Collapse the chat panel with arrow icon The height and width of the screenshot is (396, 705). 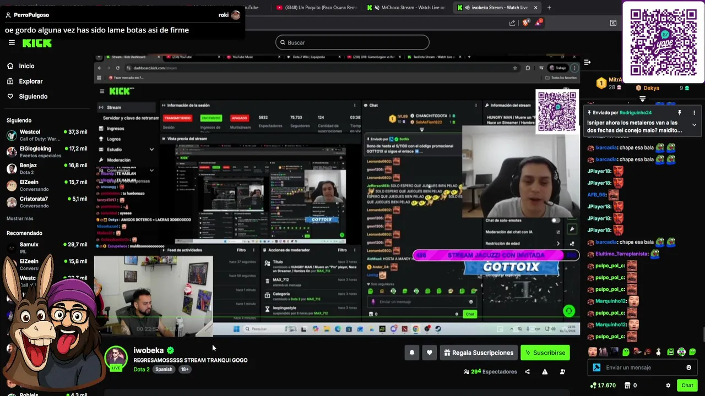click(x=587, y=62)
